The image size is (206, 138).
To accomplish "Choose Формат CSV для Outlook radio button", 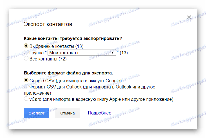I will [26, 86].
